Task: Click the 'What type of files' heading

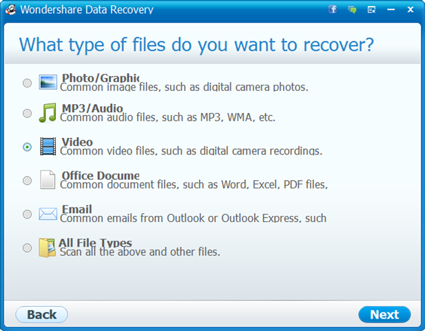Action: tap(196, 45)
